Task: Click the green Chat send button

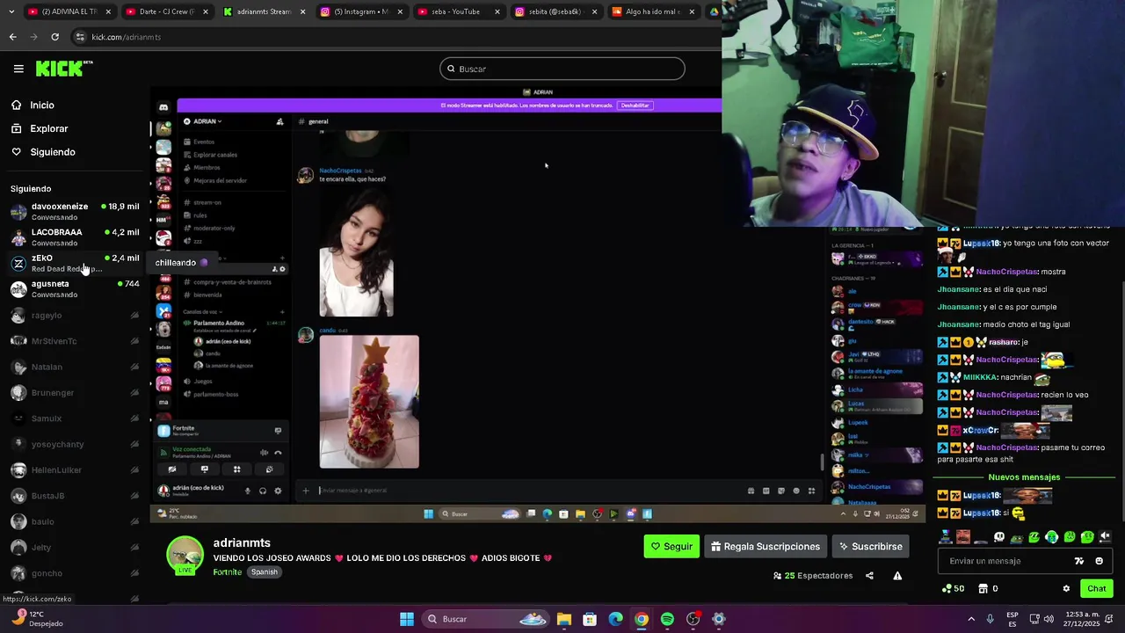Action: coord(1096,588)
